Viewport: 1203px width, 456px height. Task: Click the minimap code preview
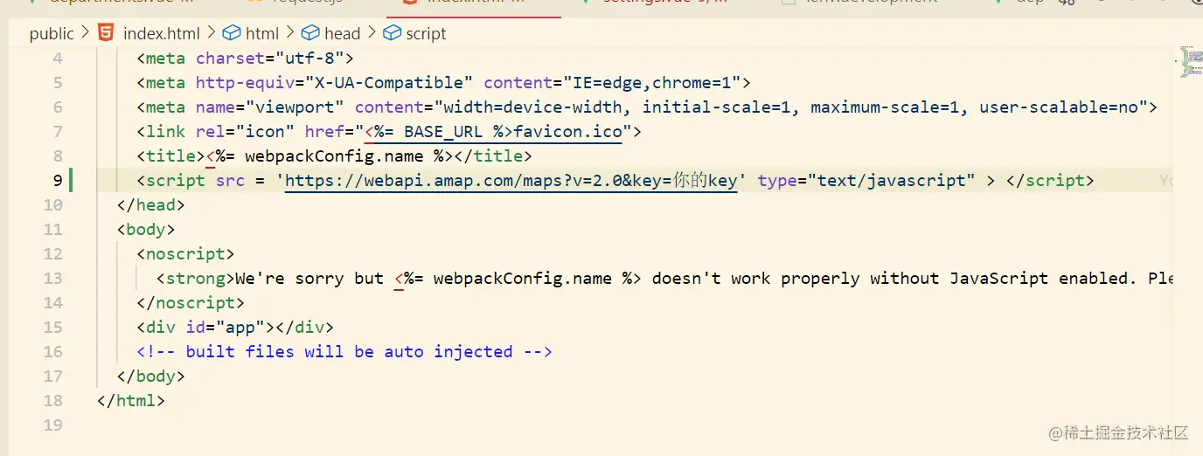tap(1192, 61)
